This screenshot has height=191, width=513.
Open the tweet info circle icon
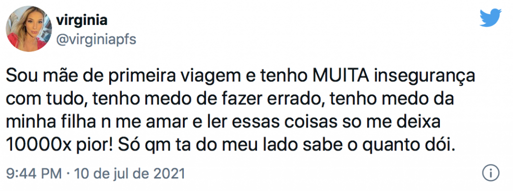click(491, 172)
